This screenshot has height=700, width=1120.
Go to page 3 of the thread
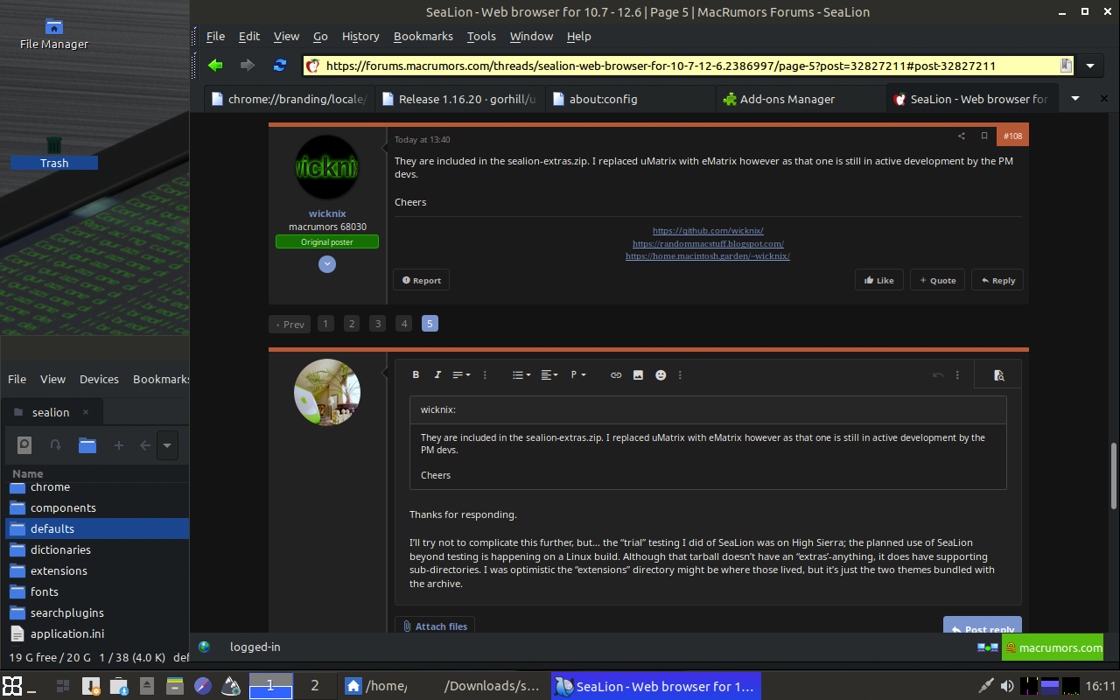[377, 324]
